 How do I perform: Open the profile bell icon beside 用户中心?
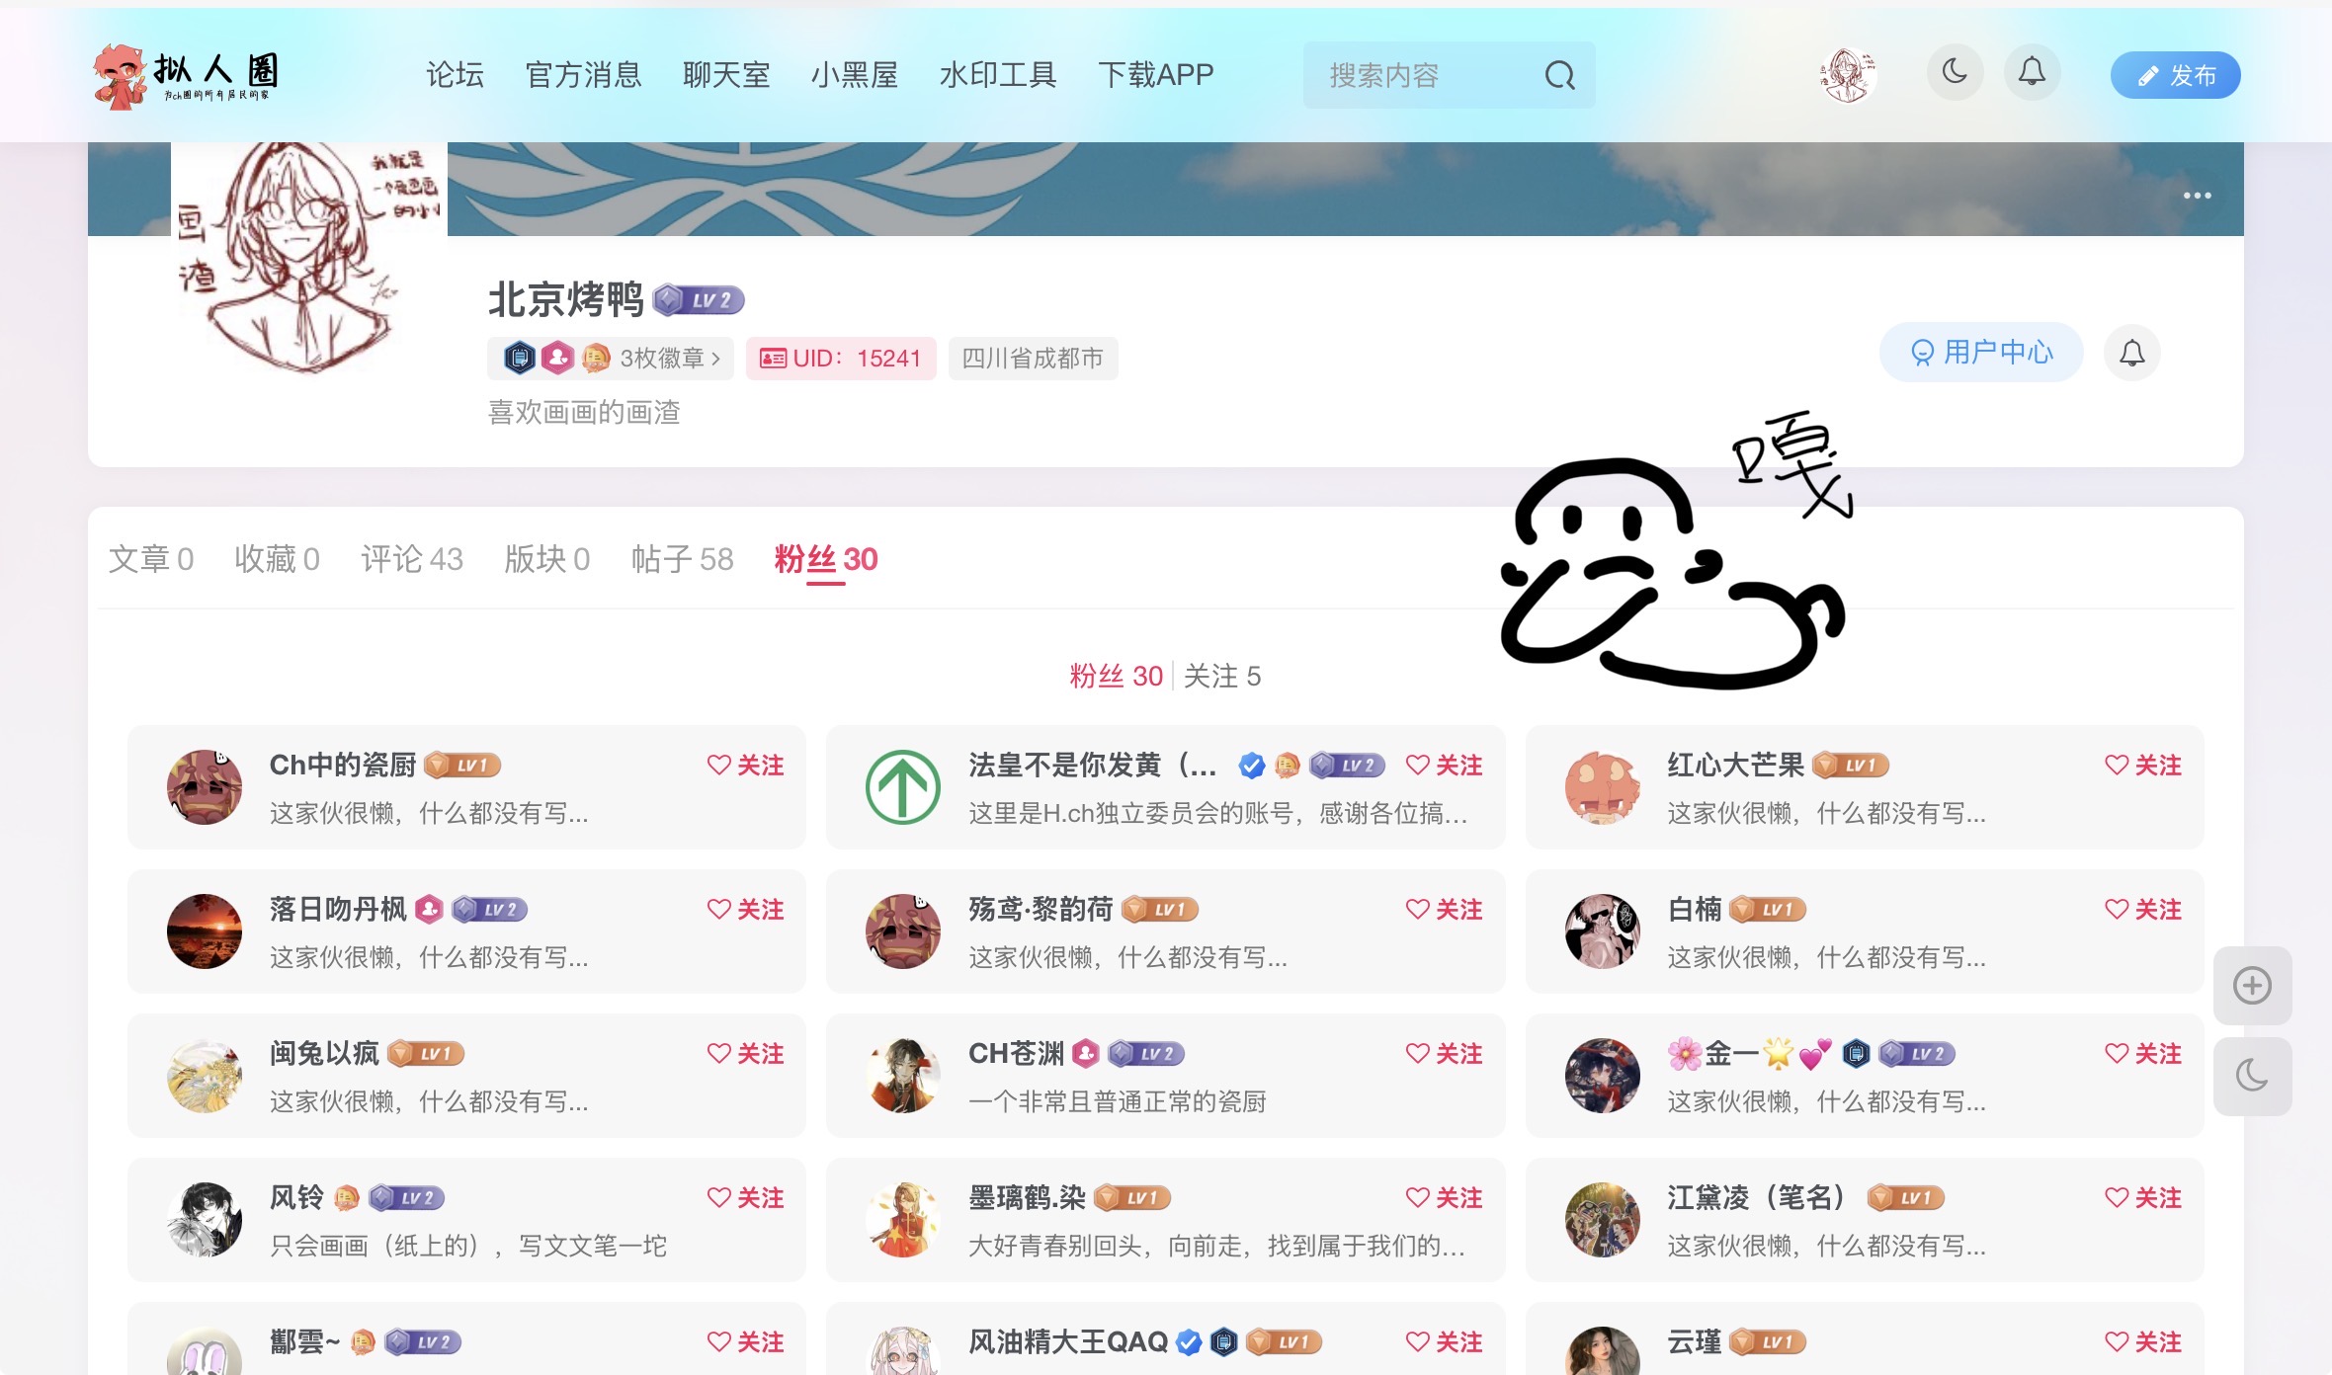pyautogui.click(x=2133, y=352)
